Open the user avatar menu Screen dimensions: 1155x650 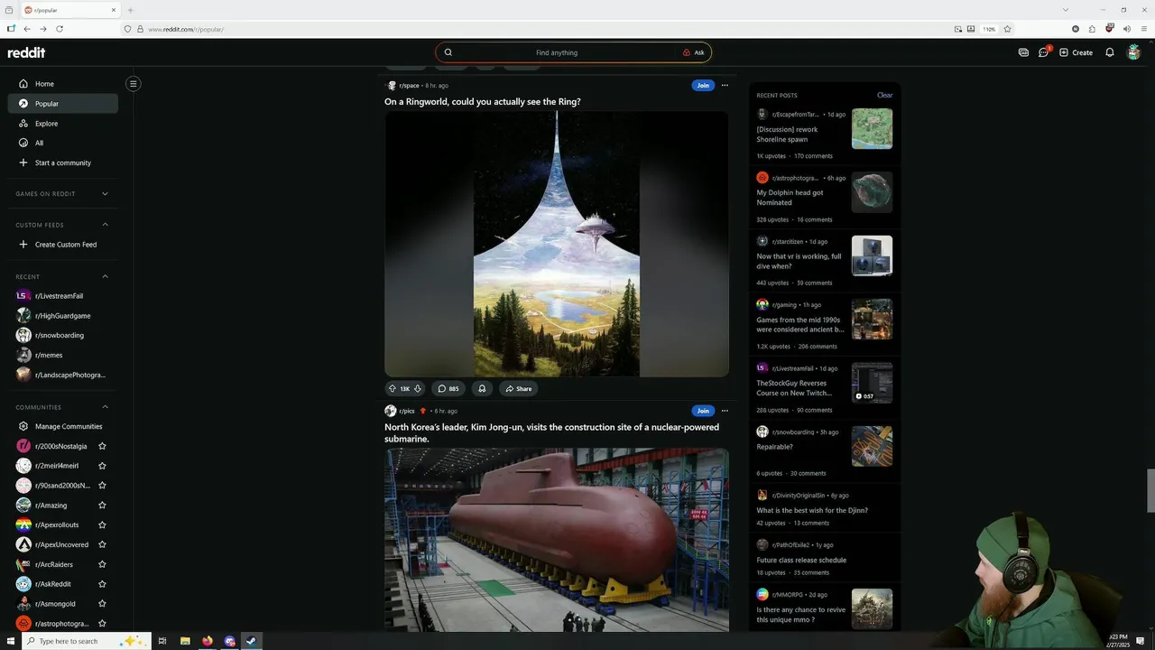(x=1134, y=52)
